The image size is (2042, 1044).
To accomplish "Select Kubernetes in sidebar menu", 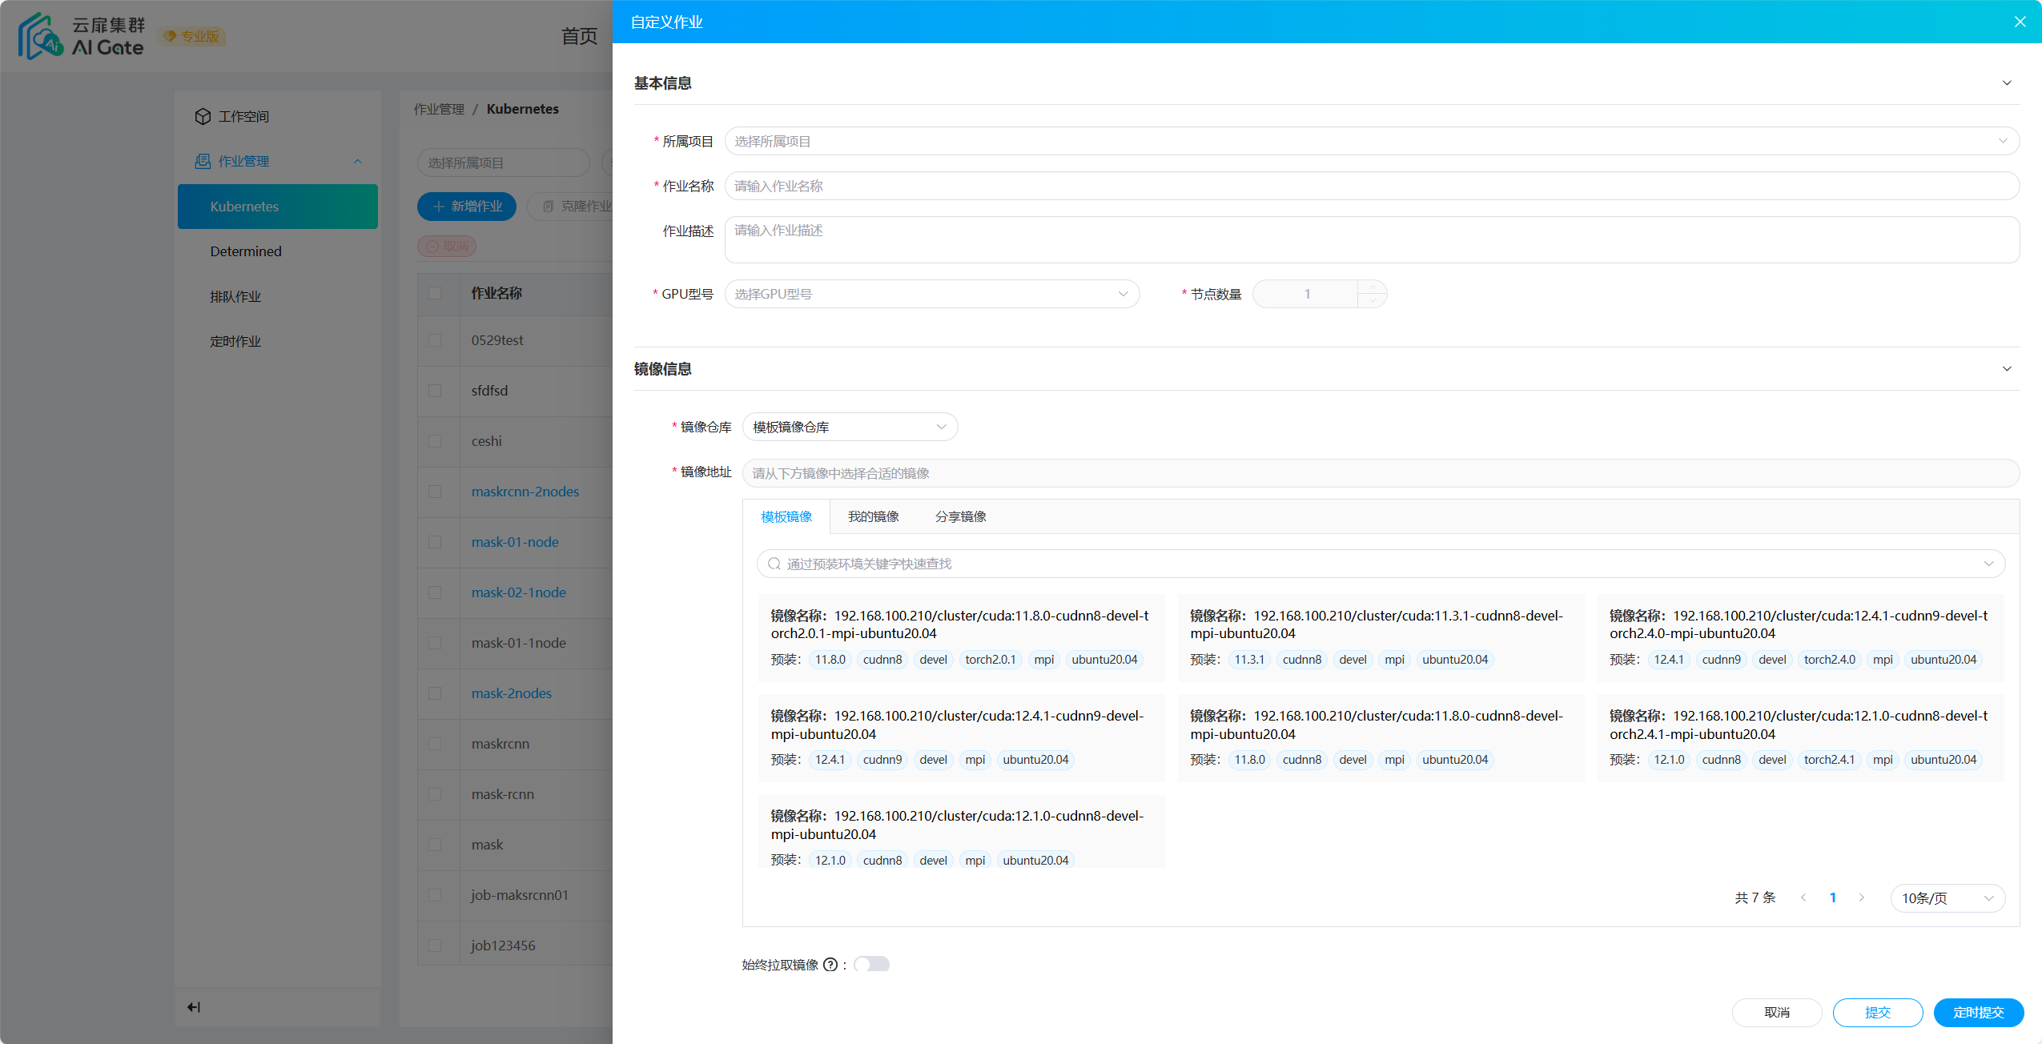I will tap(278, 207).
